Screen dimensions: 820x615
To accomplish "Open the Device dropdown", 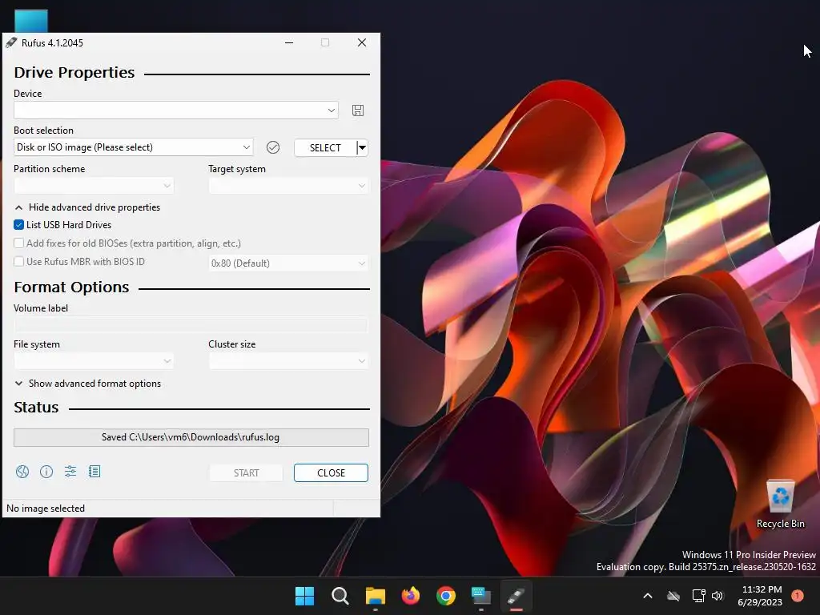I will click(x=175, y=111).
